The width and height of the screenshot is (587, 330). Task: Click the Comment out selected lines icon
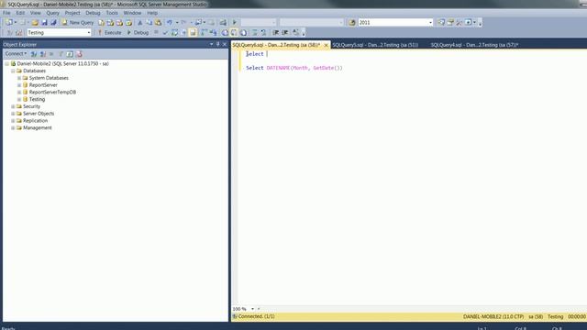255,33
